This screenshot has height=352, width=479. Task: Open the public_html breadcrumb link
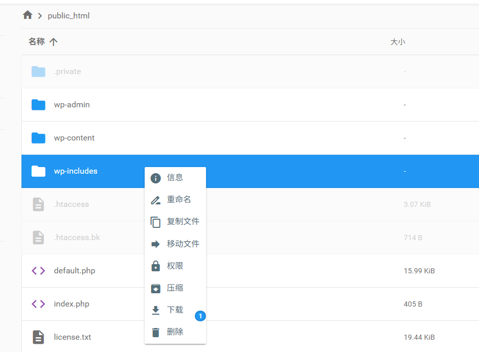(x=69, y=15)
